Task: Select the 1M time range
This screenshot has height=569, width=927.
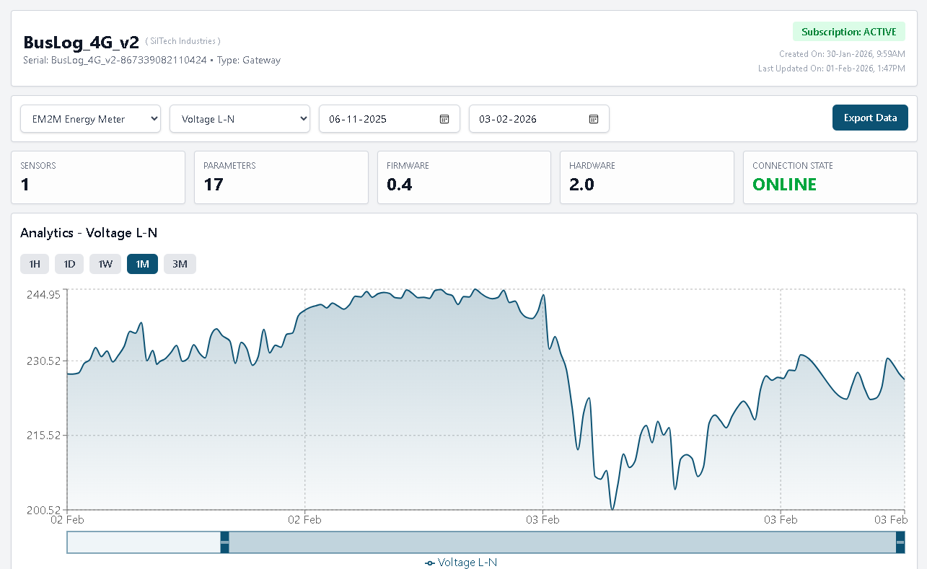Action: pos(142,264)
